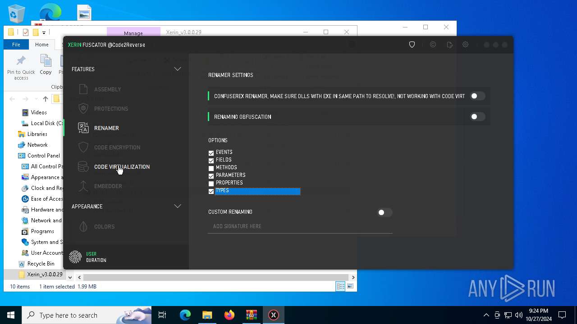The width and height of the screenshot is (577, 324).
Task: Uncheck the Parameters option
Action: [211, 176]
